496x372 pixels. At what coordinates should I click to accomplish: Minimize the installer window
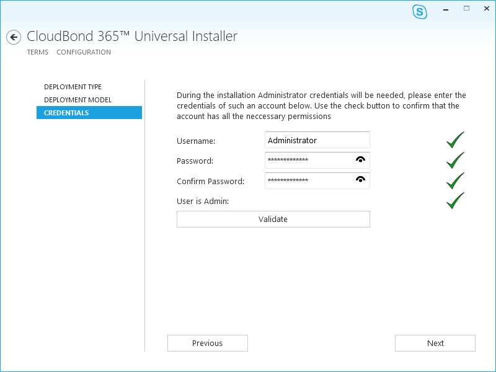(x=446, y=9)
